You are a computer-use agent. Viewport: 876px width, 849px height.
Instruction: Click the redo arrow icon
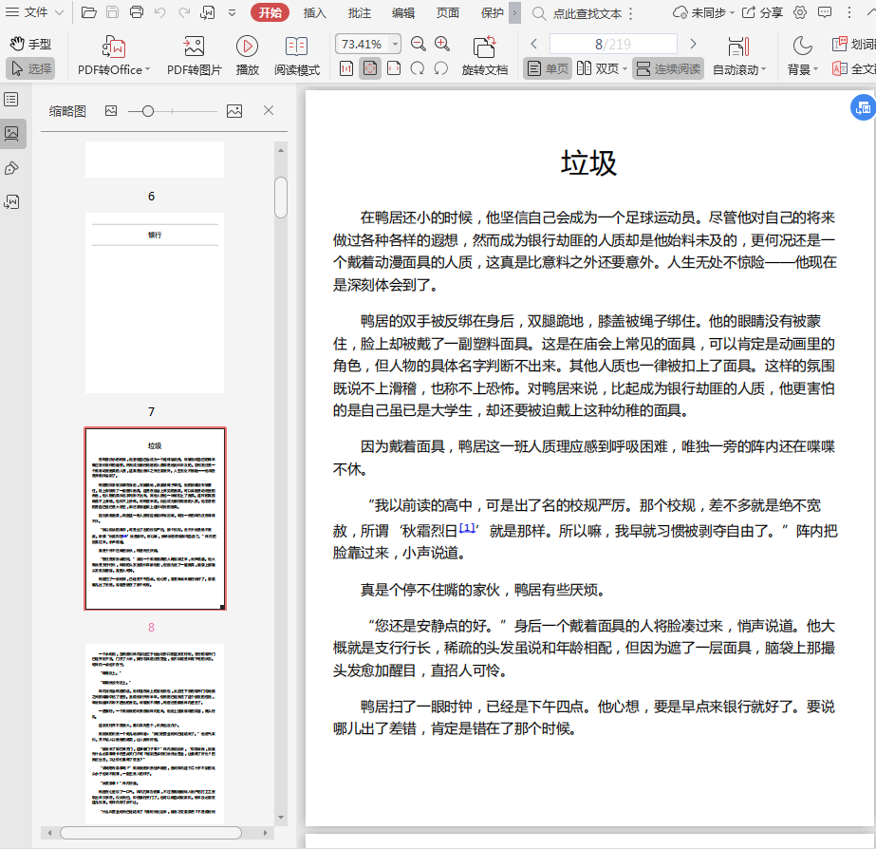pyautogui.click(x=184, y=12)
